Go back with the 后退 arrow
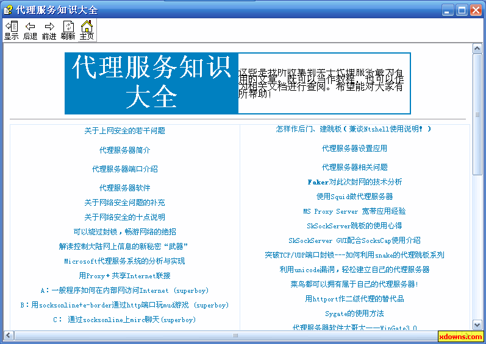This screenshot has height=344, width=486. point(30,30)
